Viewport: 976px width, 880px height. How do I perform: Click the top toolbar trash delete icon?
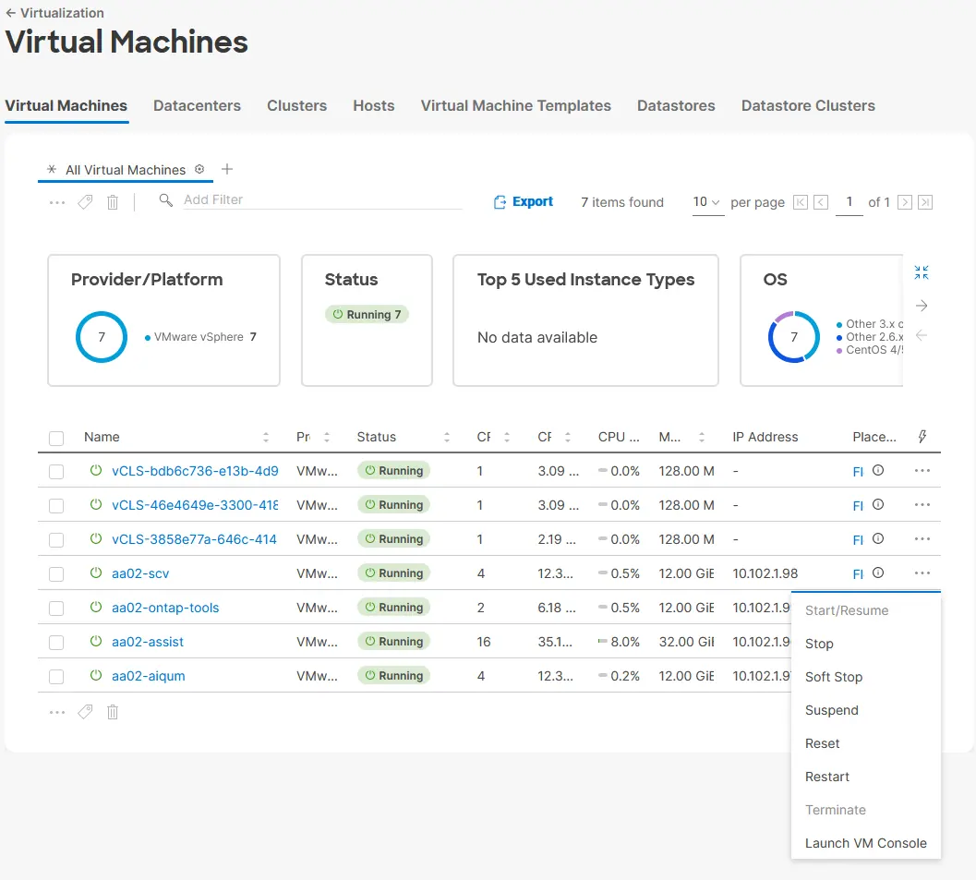point(113,202)
